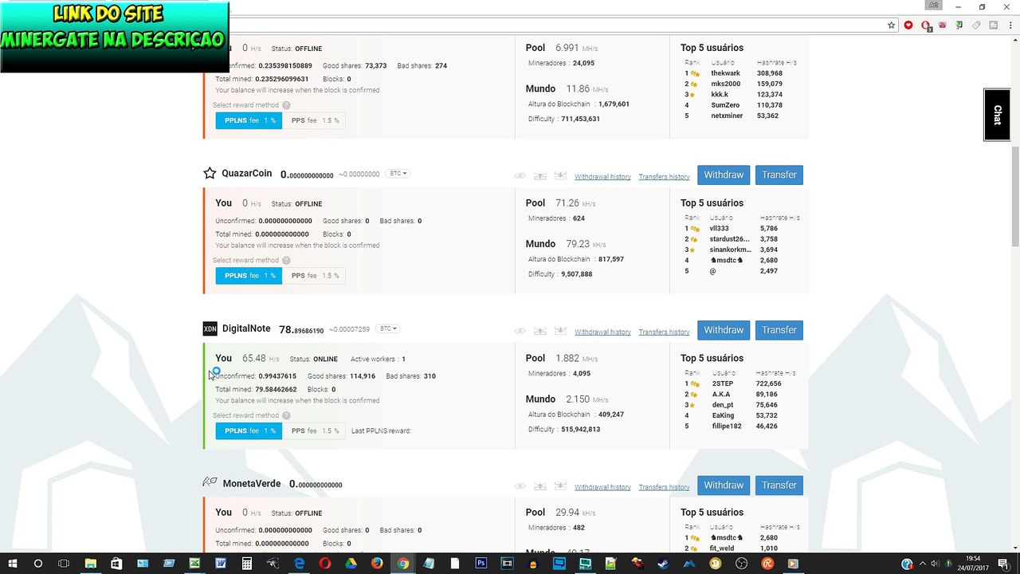Open the Windows Start menu
This screenshot has width=1020, height=574.
[13, 564]
